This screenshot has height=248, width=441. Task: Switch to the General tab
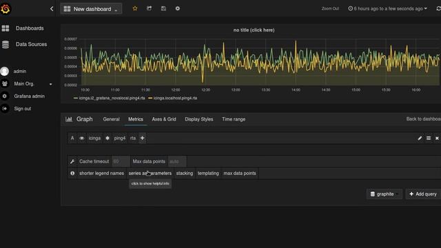coord(111,119)
